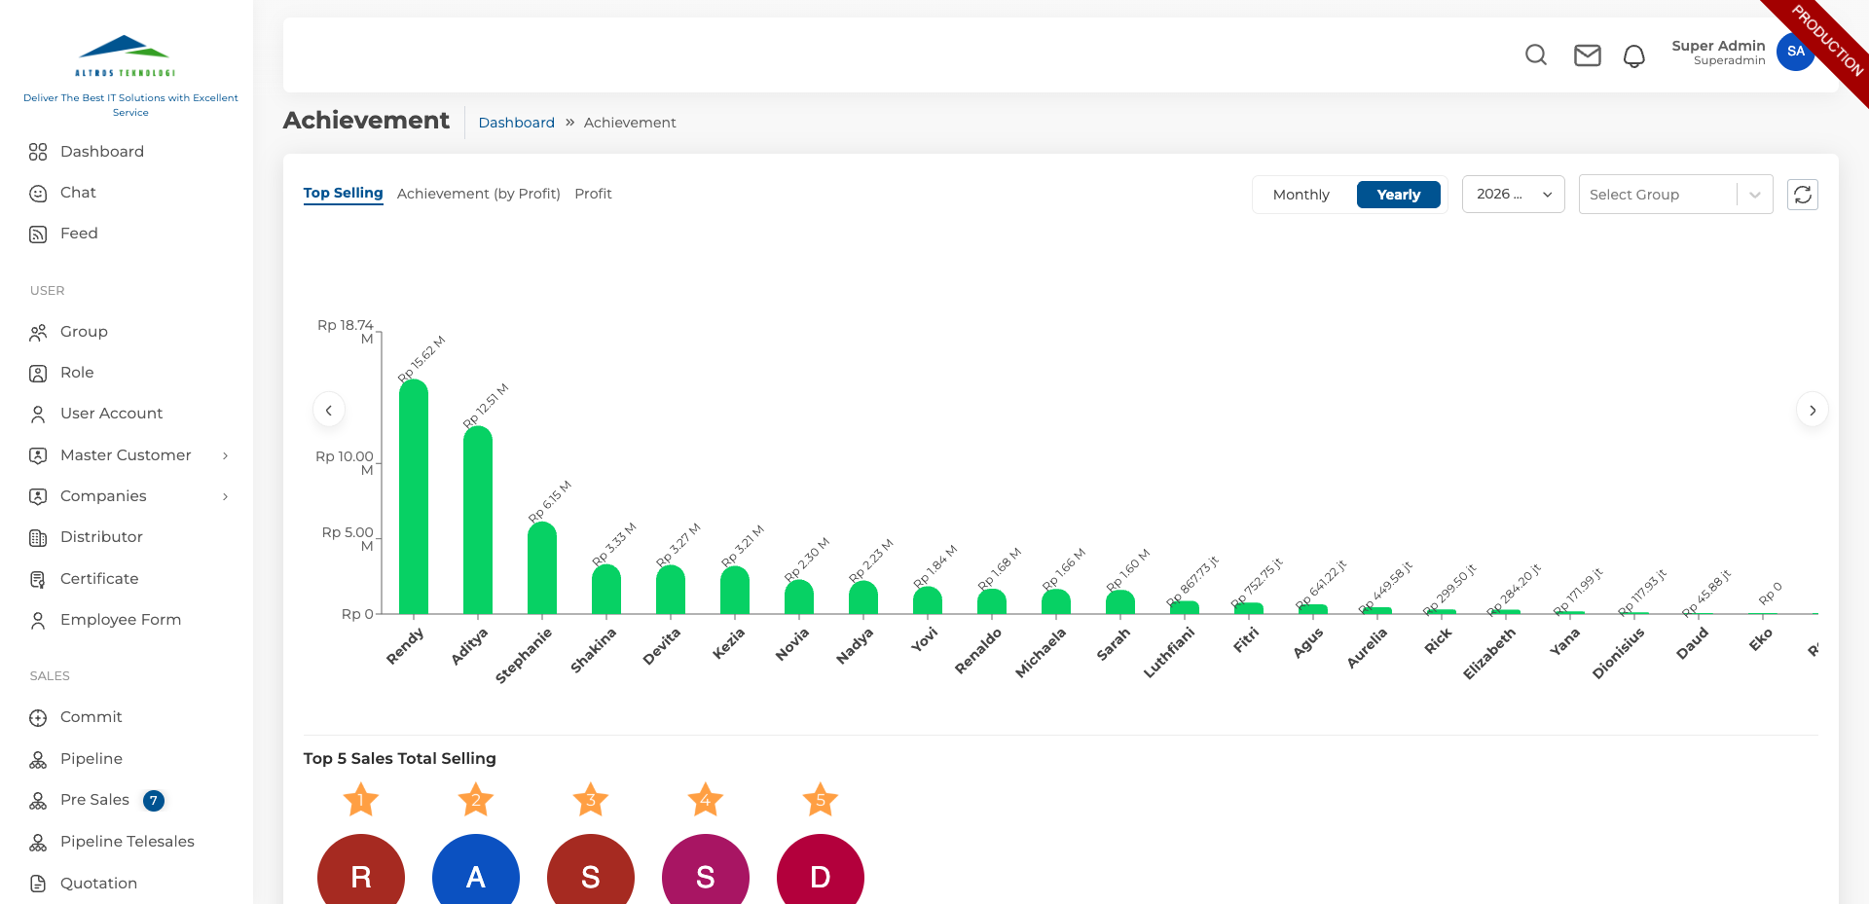The width and height of the screenshot is (1869, 904).
Task: Open Feed in the sidebar
Action: [79, 234]
